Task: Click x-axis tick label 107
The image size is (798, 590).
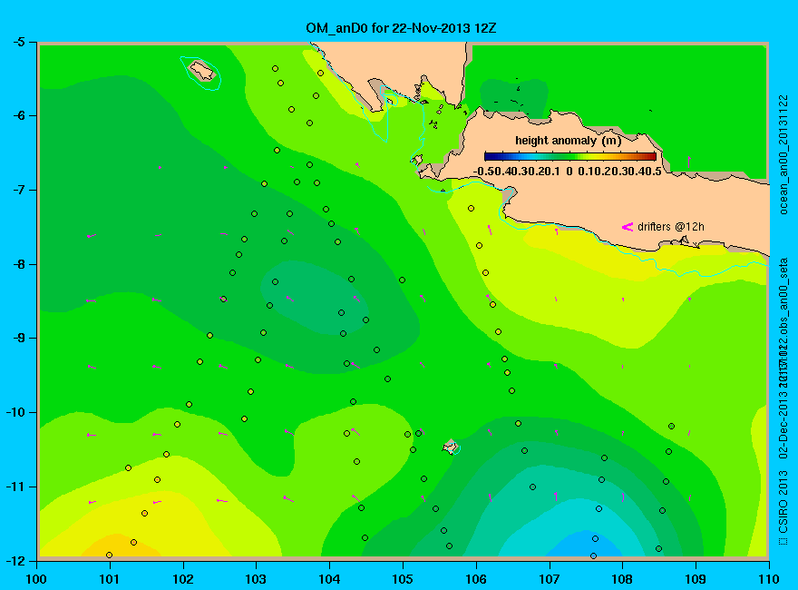Action: (550, 579)
